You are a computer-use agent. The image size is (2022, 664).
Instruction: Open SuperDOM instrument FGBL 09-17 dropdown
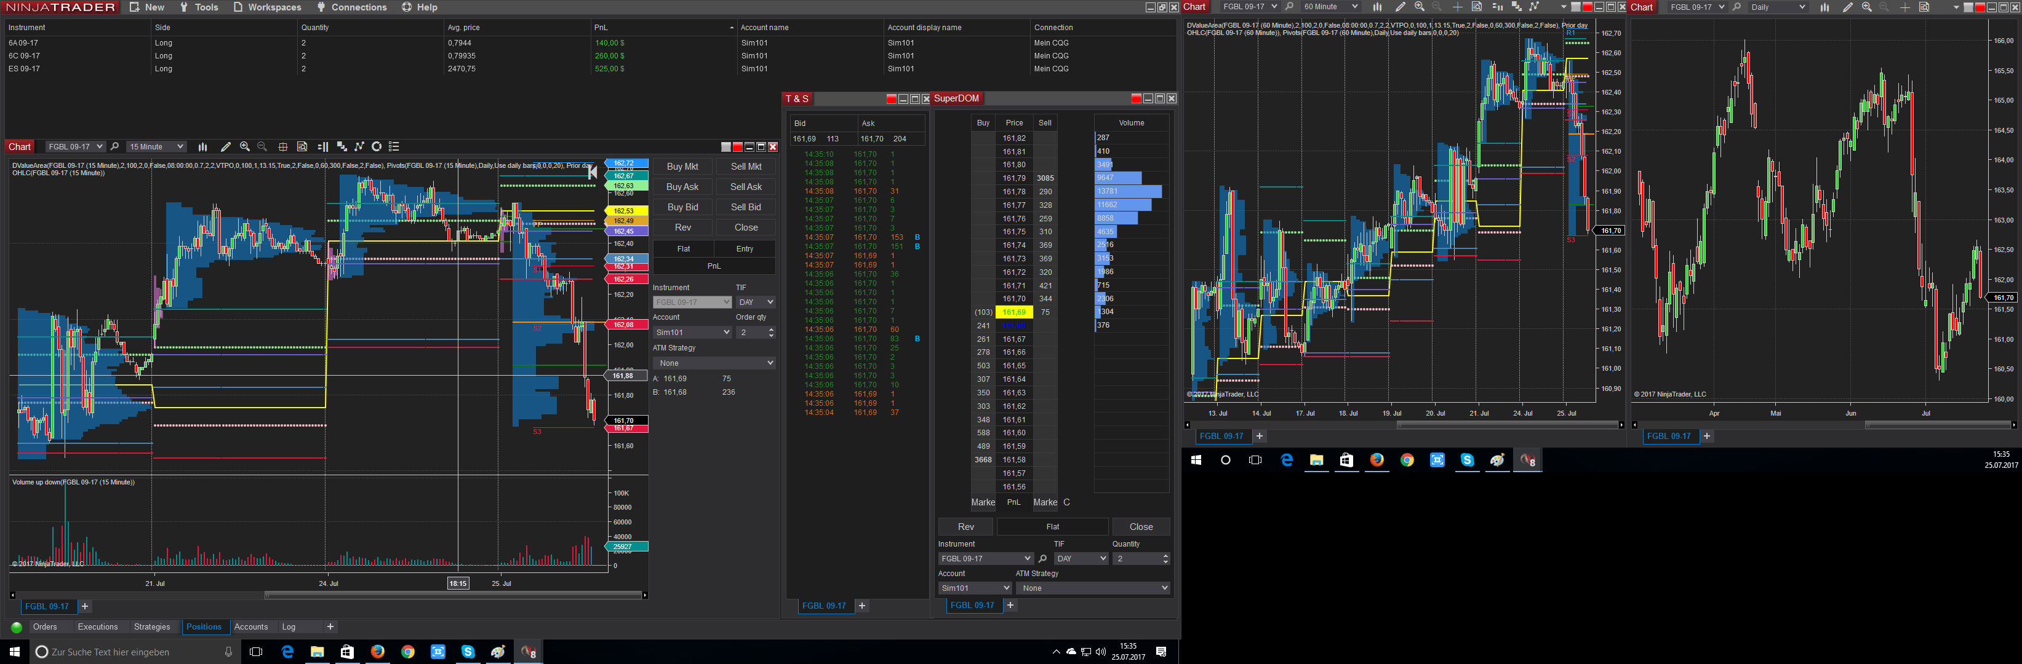click(985, 559)
